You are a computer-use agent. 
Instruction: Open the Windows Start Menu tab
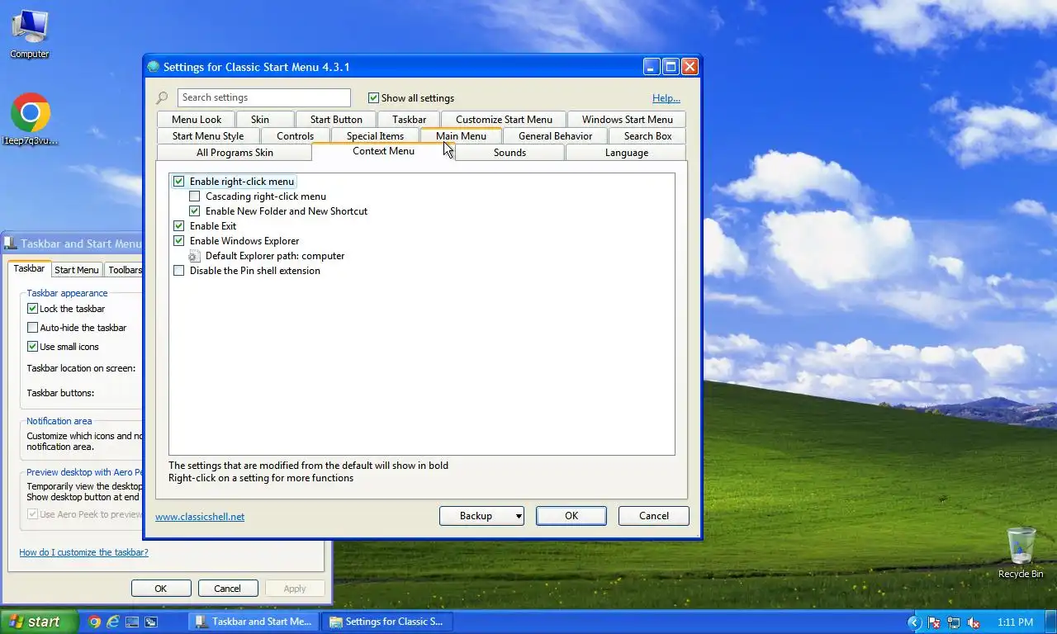coord(628,120)
